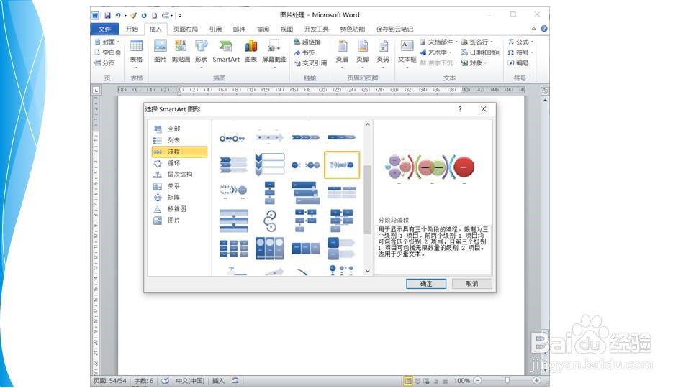The height and width of the screenshot is (388, 691).
Task: Expand the quick access toolbar customize arrow
Action: tap(180, 15)
